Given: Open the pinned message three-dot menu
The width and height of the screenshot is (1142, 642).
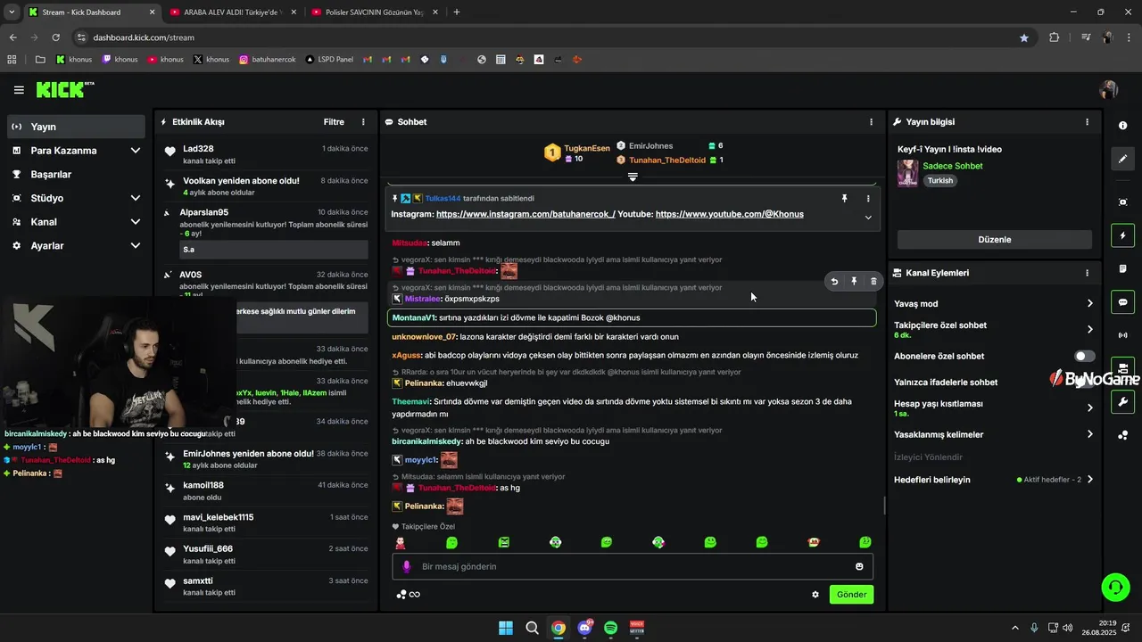Looking at the screenshot, I should coord(868,198).
